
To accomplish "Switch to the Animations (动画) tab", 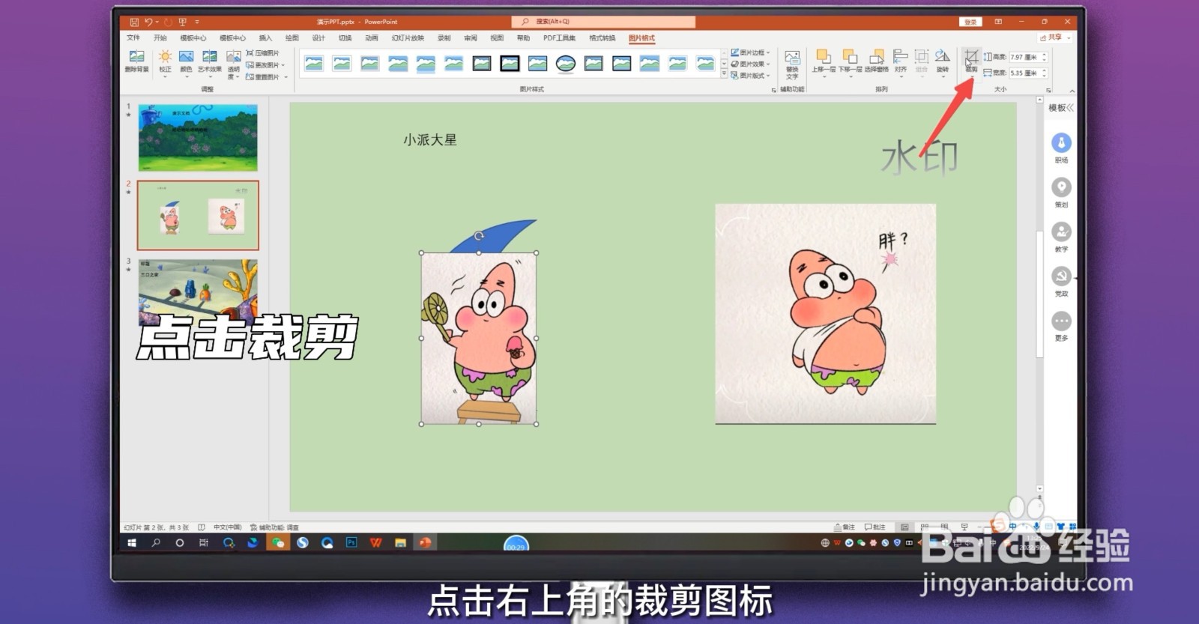I will (372, 37).
